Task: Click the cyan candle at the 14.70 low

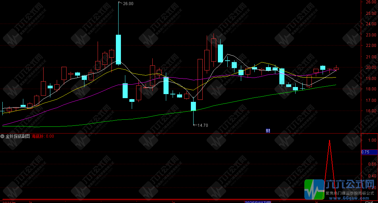Action: (193, 106)
